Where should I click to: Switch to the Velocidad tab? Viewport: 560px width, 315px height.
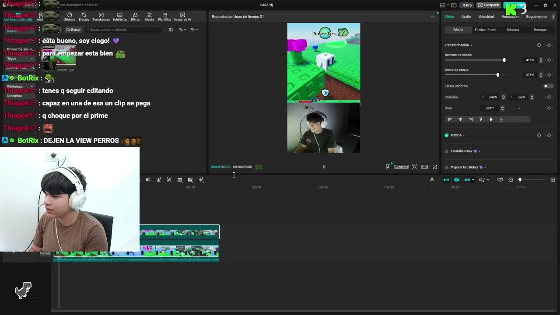486,17
